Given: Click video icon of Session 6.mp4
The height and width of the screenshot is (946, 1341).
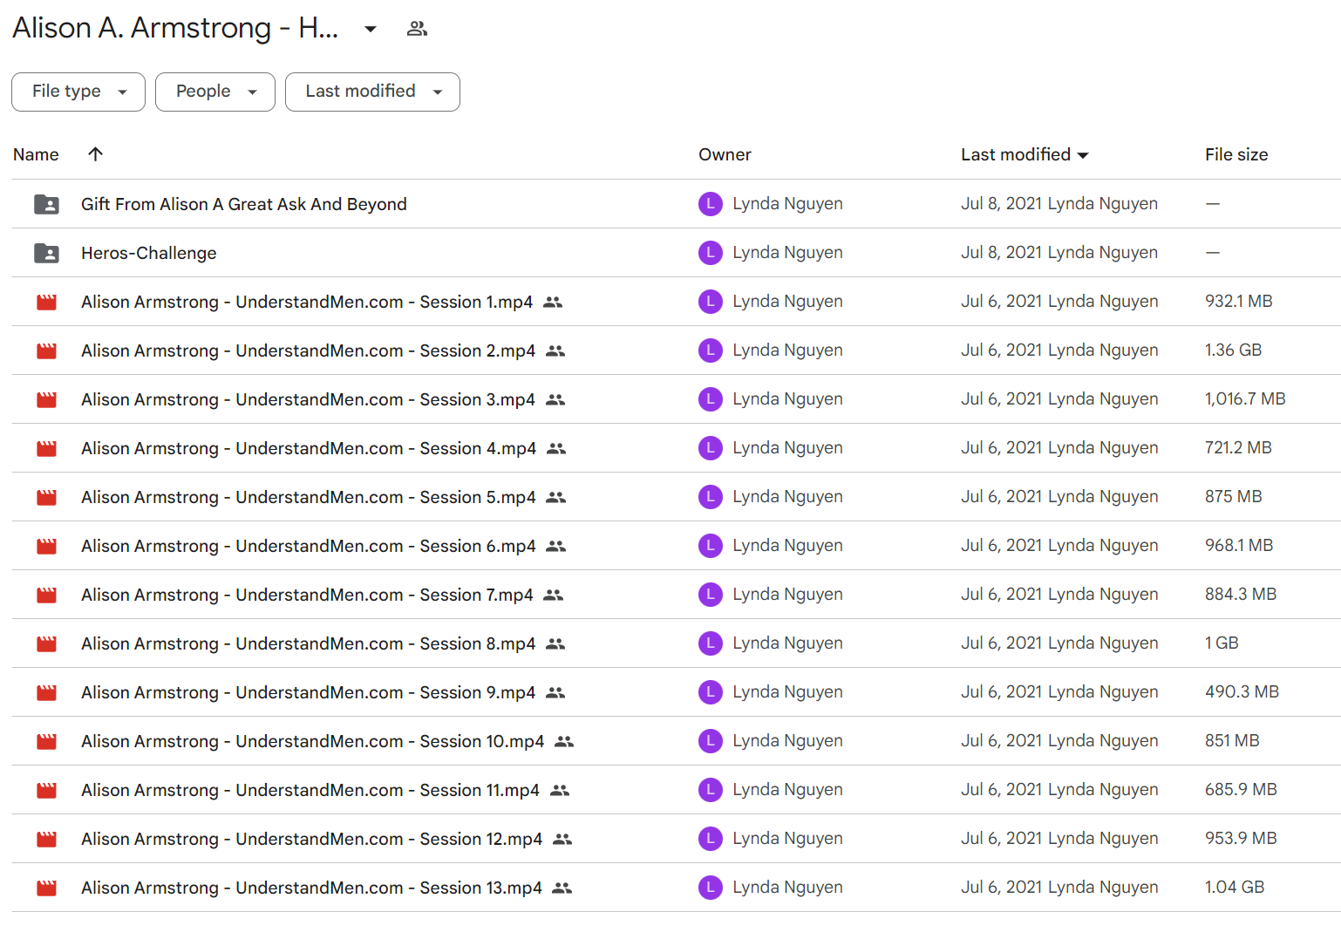Looking at the screenshot, I should tap(46, 546).
